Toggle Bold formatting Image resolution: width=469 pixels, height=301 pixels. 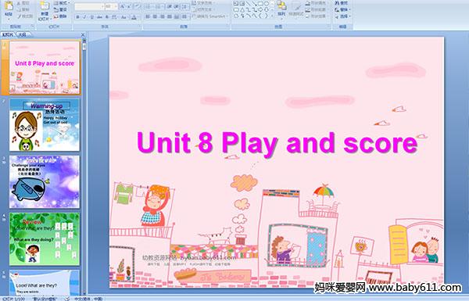77,17
